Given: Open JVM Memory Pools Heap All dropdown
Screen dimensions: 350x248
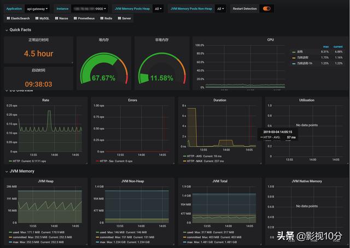Looking at the screenshot, I should 158,9.
